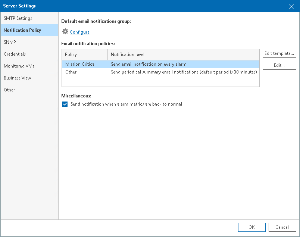Select the Other policy row in the table
This screenshot has height=237, width=300.
click(x=71, y=72)
